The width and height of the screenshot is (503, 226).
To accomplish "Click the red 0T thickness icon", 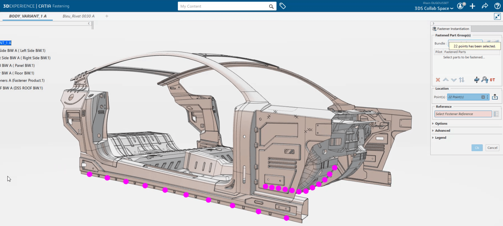I will coord(492,80).
